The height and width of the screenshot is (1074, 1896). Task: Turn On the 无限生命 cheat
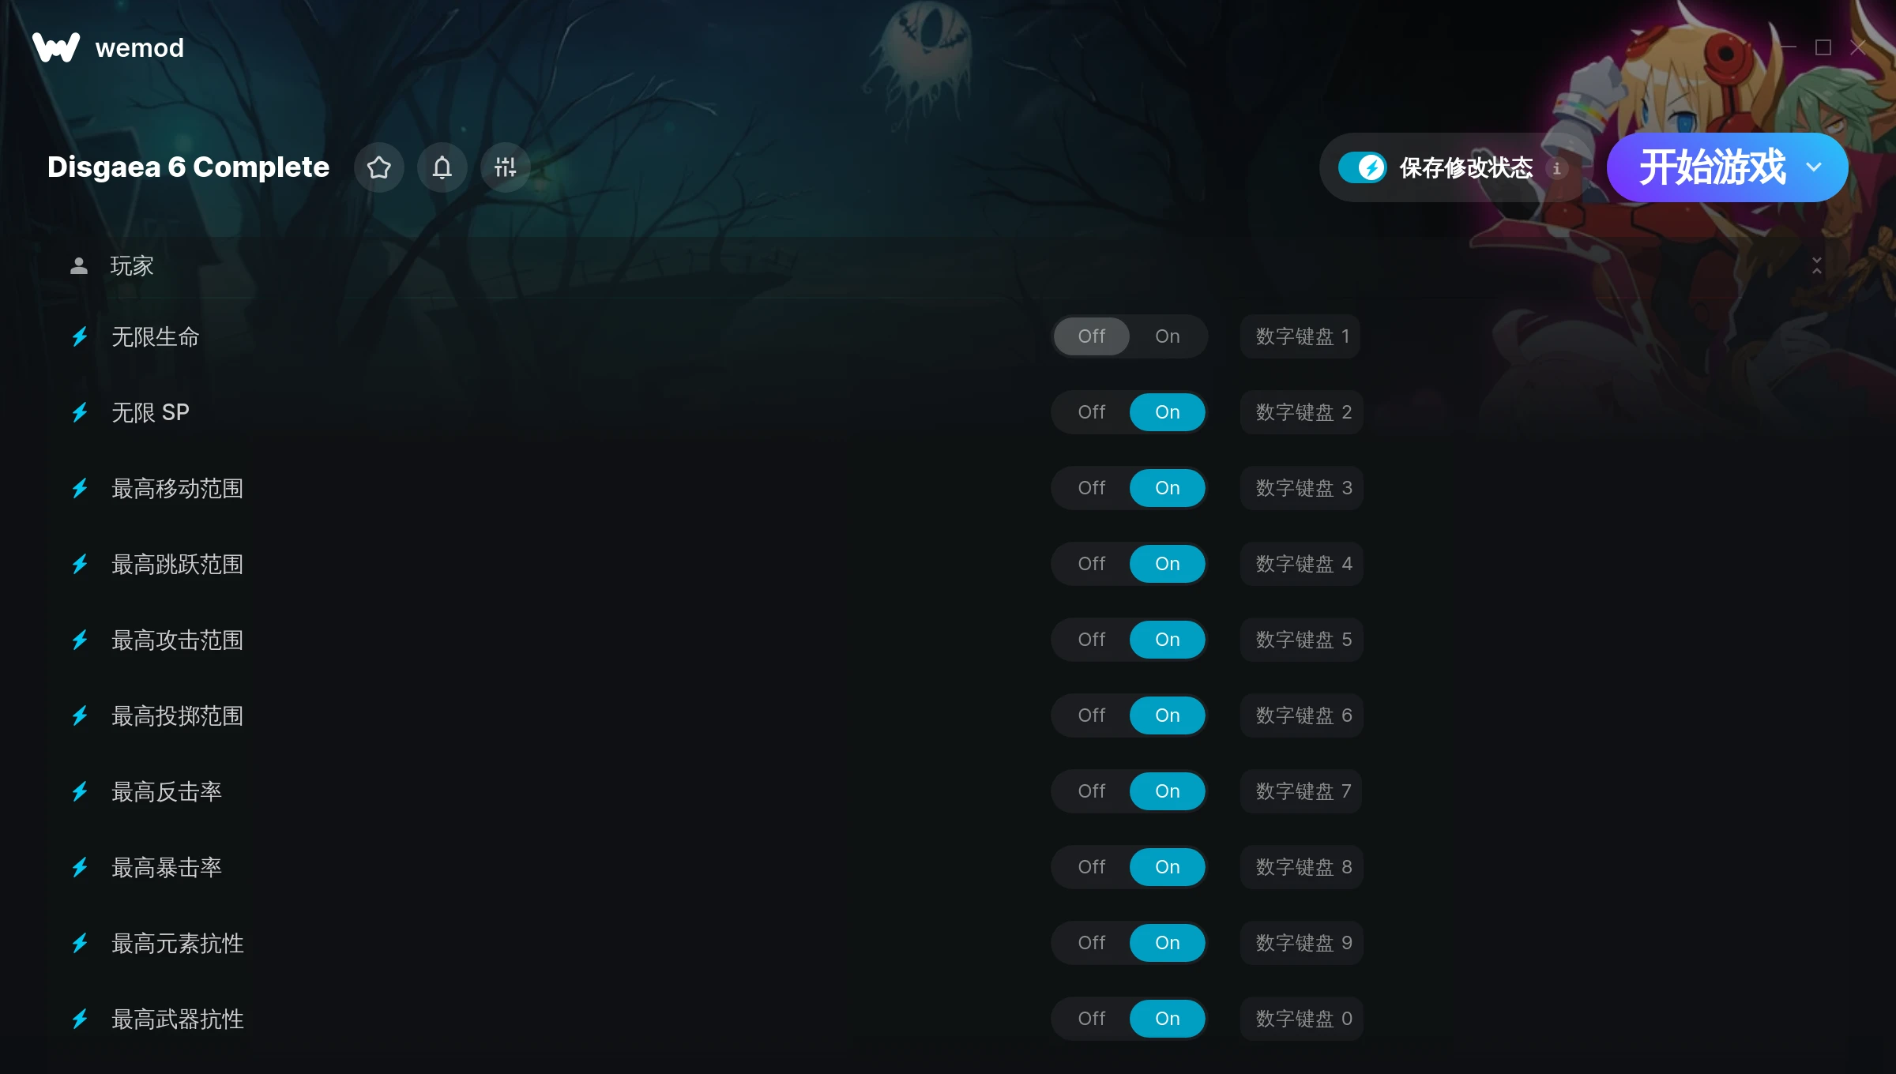click(x=1167, y=336)
